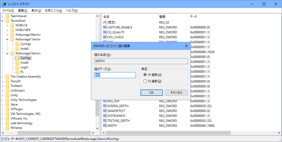
Task: Click the Registry Editor title bar icon
Action: (x=4, y=4)
